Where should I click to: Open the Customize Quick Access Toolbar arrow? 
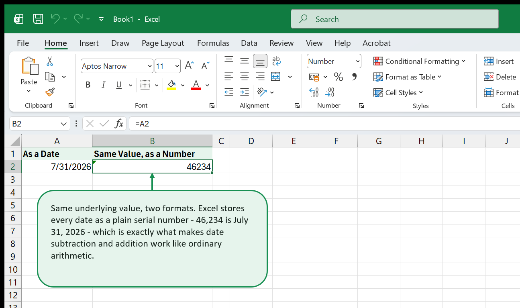click(101, 19)
